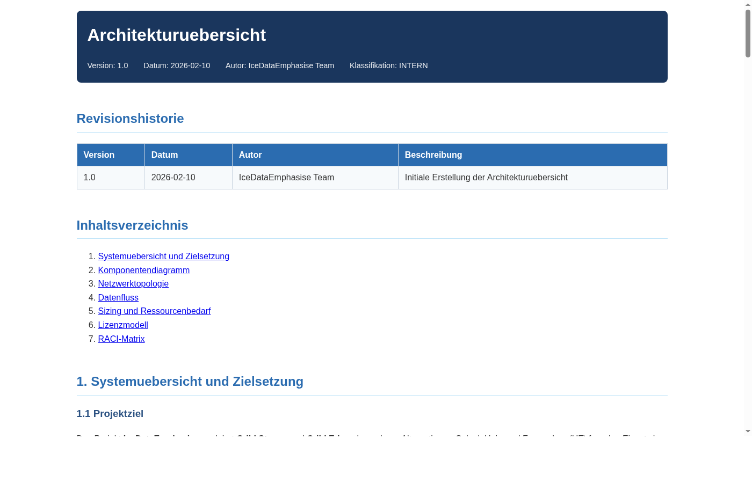752x483 pixels.
Task: Select the Beschreibung column header
Action: click(433, 155)
